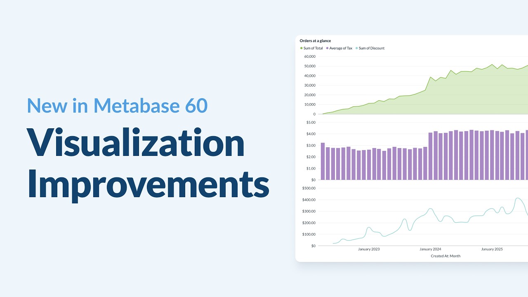The image size is (528, 297).
Task: Click the 'January 2025' axis label
Action: (x=492, y=249)
